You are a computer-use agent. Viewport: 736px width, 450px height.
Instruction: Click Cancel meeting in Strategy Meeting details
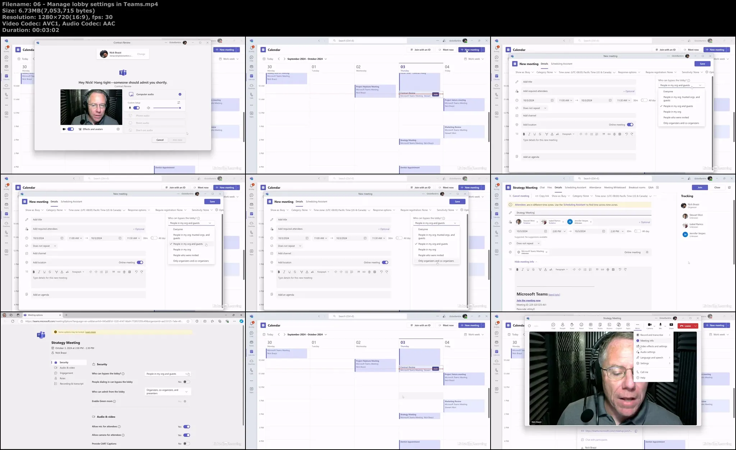click(x=519, y=196)
